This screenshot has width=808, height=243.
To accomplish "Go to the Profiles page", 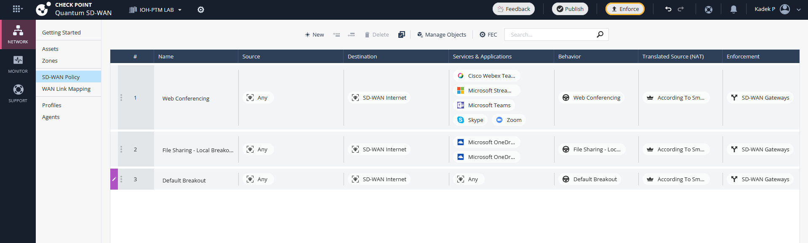I will (51, 106).
